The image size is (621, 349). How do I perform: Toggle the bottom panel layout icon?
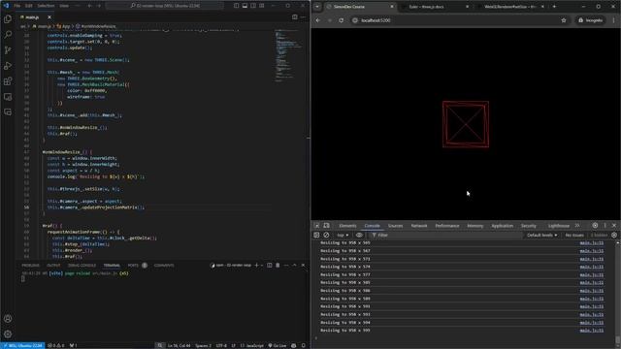point(245,6)
